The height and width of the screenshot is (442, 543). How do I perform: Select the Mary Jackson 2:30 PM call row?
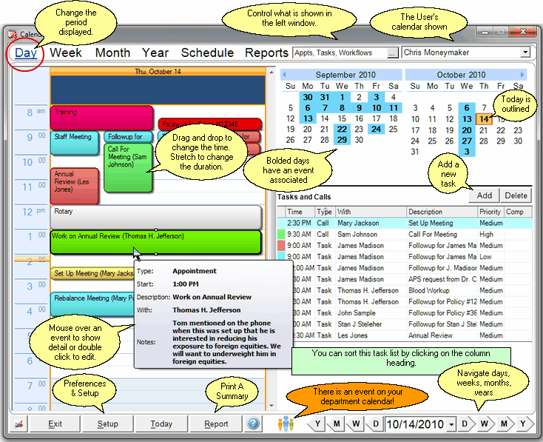click(x=405, y=223)
